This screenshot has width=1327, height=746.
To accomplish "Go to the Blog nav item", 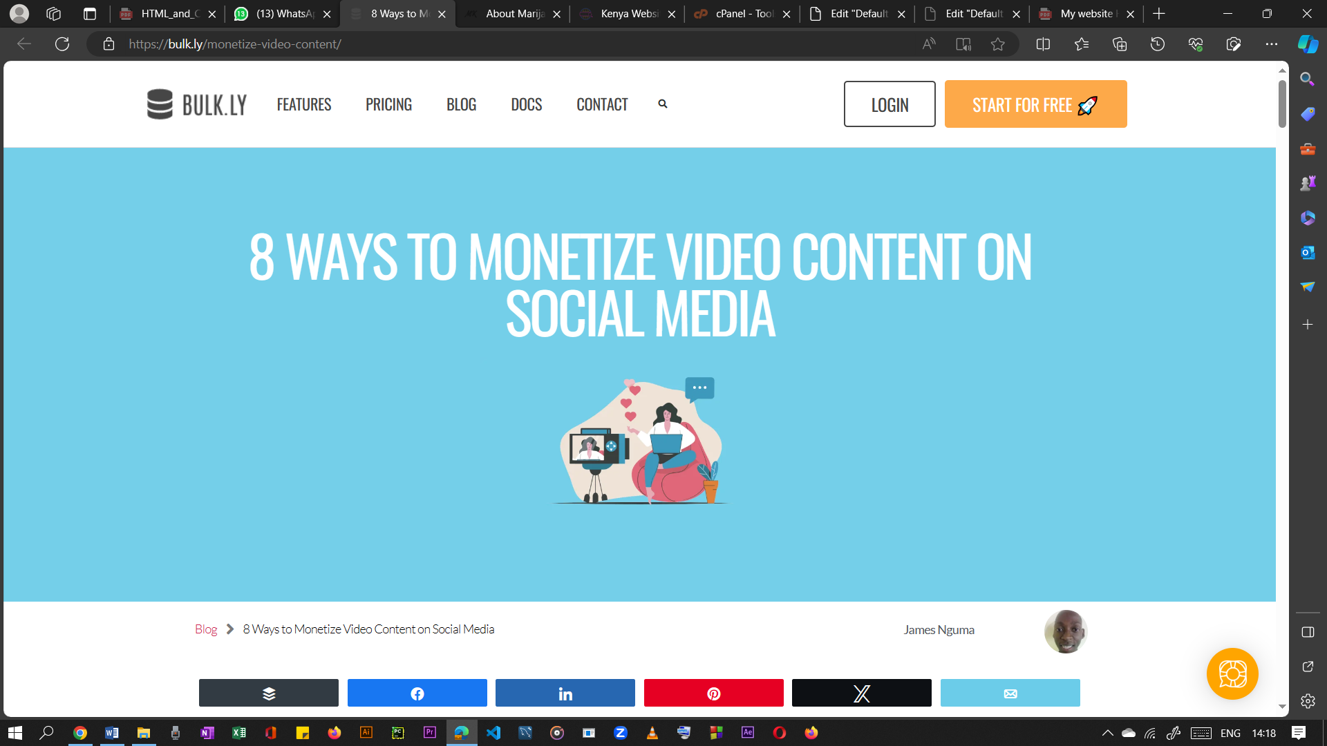I will tap(461, 104).
